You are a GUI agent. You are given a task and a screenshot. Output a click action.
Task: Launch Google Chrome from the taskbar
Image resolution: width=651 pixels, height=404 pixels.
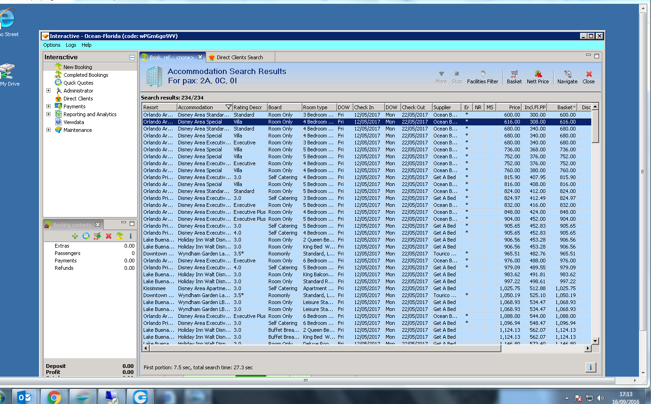(54, 397)
